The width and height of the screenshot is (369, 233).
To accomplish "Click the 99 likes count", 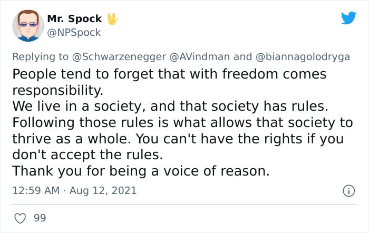I will (x=40, y=218).
